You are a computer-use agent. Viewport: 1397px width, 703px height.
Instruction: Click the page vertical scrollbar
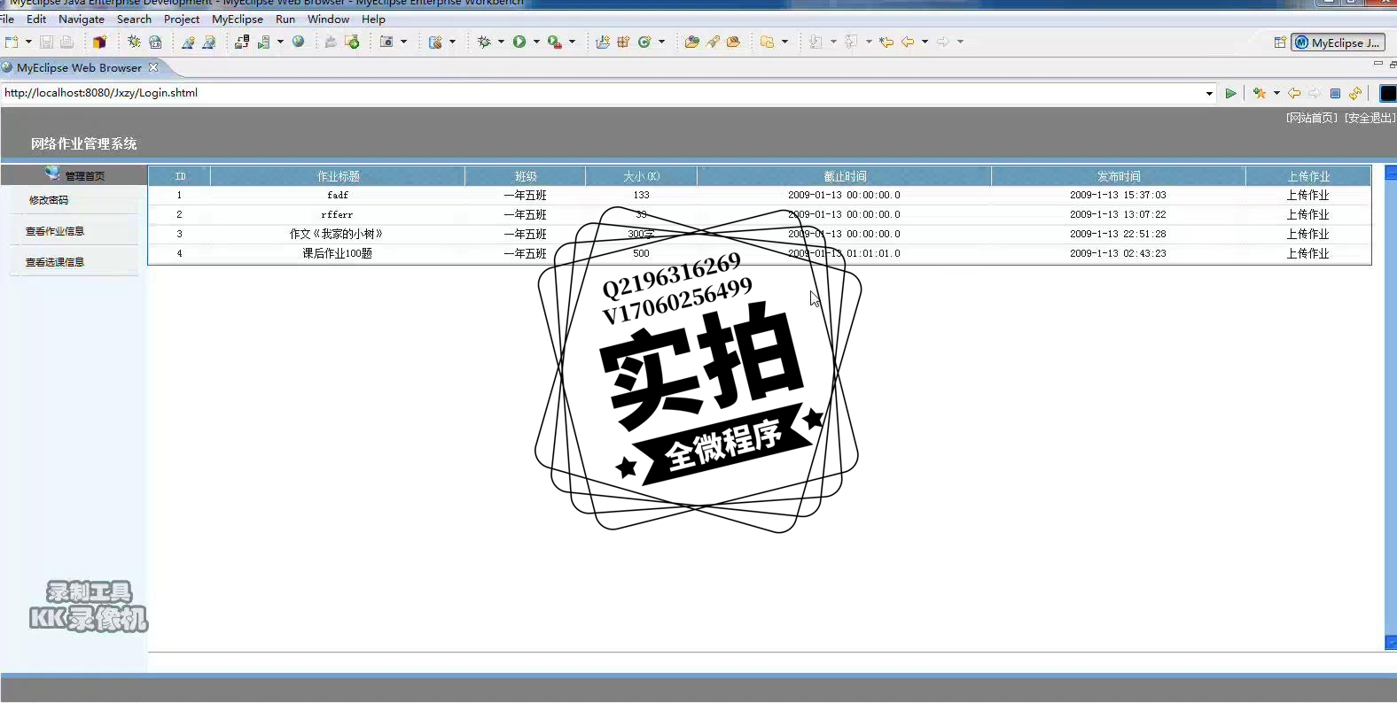(1391, 407)
